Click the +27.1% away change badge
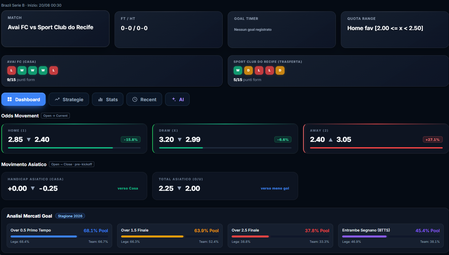Screen dimensions: 449x255 pyautogui.click(x=433, y=140)
